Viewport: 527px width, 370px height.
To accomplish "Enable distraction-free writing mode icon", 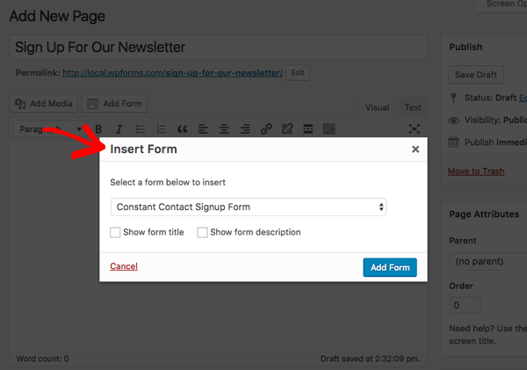I will [x=415, y=129].
